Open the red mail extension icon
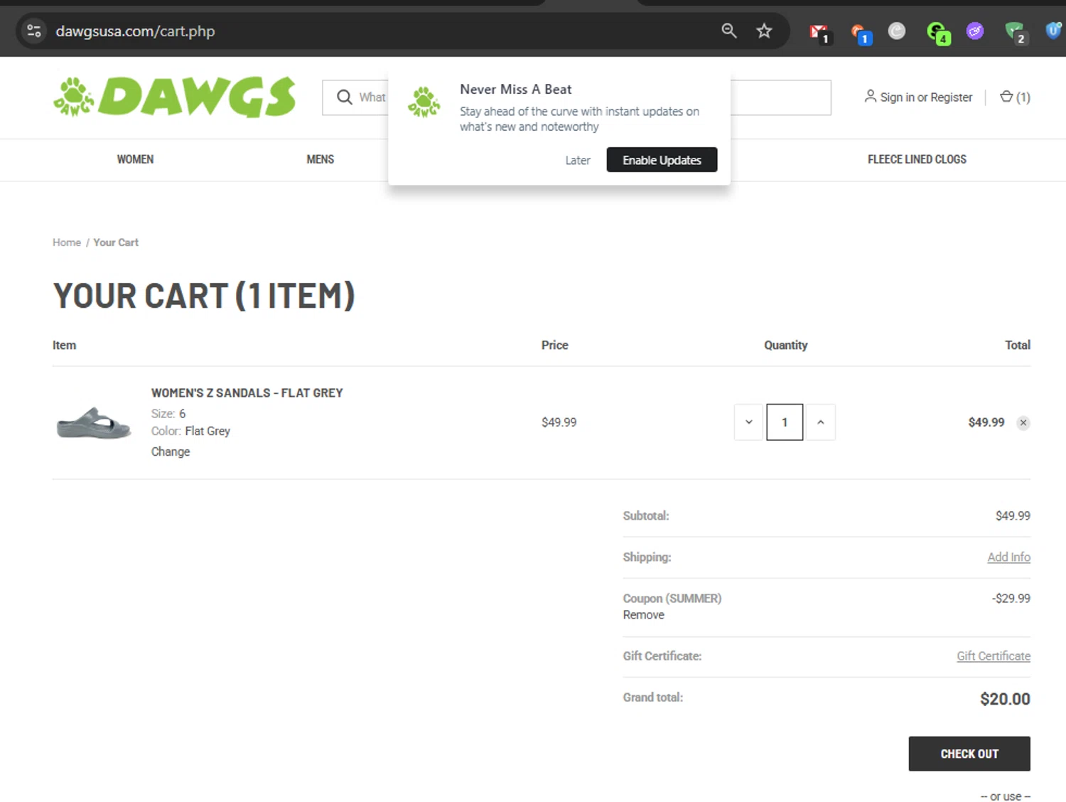1066x802 pixels. (819, 32)
